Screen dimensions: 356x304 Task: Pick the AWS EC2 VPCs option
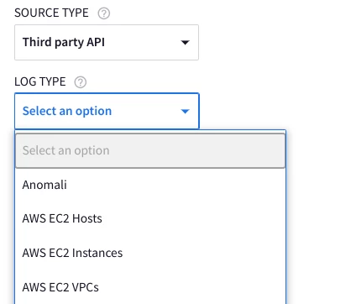(150, 287)
